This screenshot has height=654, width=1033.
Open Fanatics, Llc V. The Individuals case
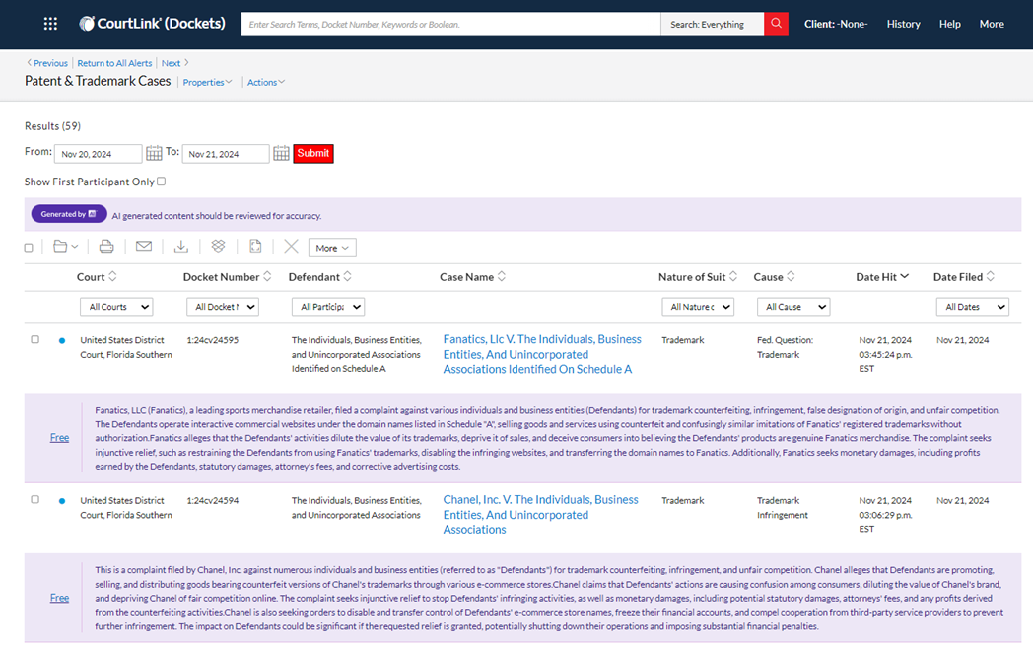point(541,354)
